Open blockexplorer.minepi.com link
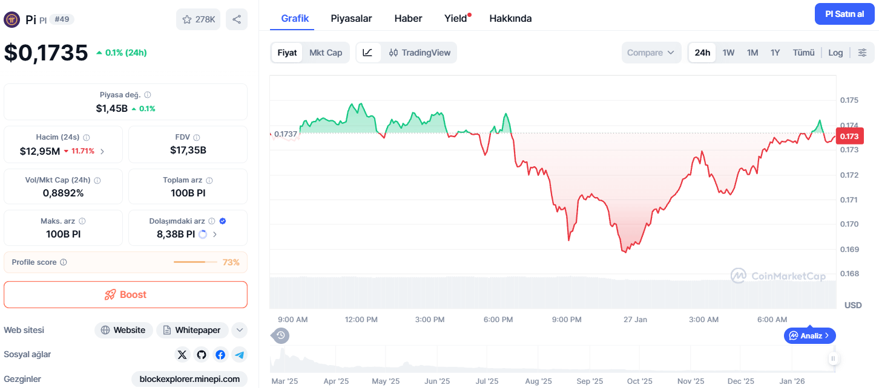The height and width of the screenshot is (388, 879). click(x=189, y=379)
